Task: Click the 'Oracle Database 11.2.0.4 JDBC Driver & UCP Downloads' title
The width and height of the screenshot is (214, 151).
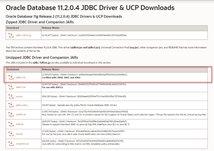Action: pos(90,8)
